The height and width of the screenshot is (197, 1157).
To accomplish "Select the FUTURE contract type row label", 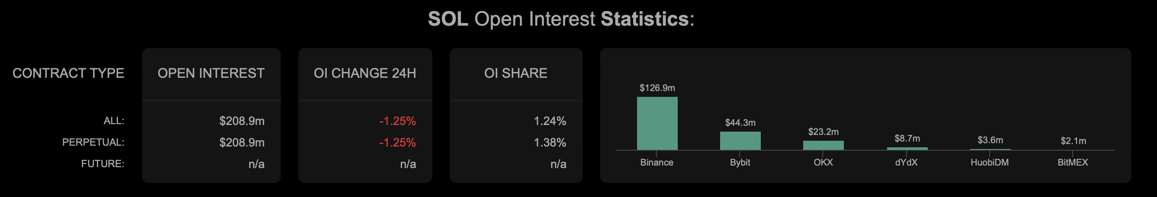I will pos(103,164).
